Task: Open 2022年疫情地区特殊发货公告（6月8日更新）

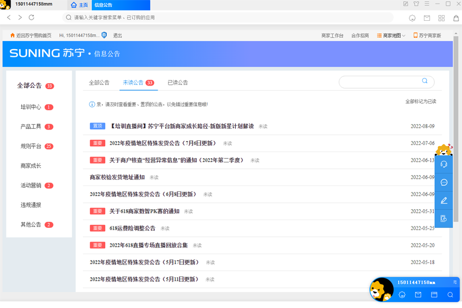Action: click(143, 194)
